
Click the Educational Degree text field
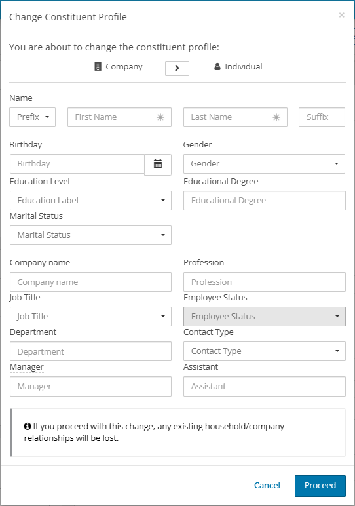tap(265, 201)
